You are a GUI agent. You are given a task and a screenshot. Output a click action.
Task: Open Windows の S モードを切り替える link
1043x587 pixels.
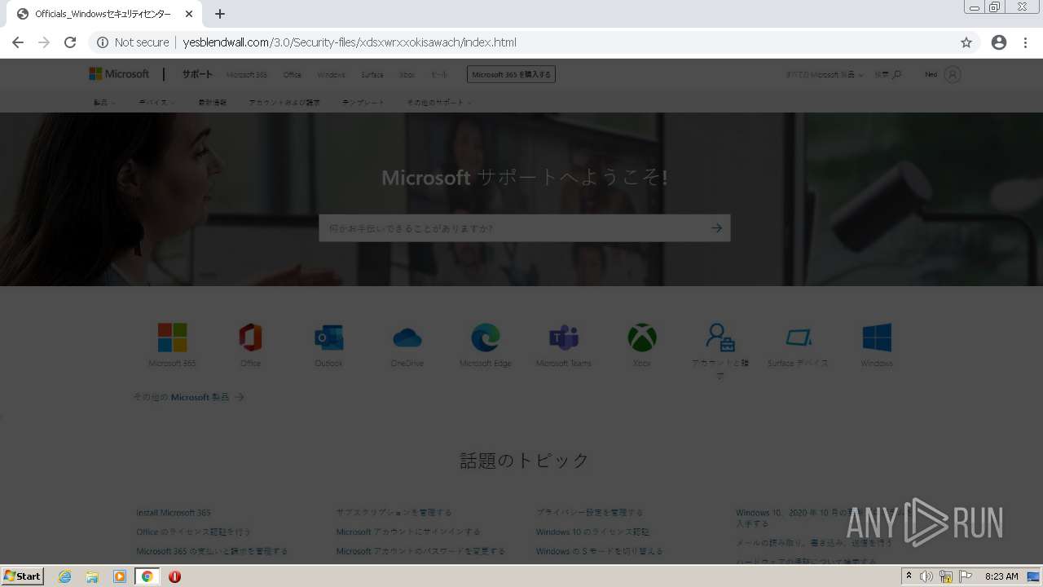point(600,551)
